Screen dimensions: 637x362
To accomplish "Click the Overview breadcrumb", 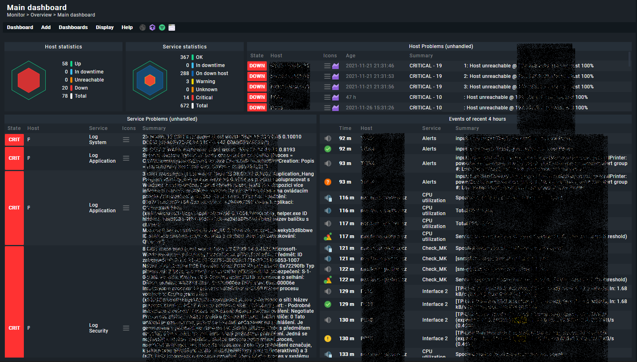I will [x=41, y=15].
